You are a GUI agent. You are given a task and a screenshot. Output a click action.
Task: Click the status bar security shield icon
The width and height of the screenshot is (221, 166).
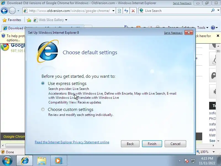tap(3, 152)
